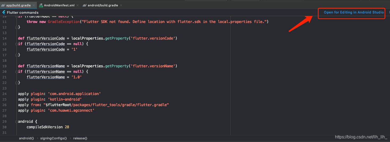Image resolution: width=390 pixels, height=142 pixels.
Task: Switch to the app/build.gradle tab
Action: (18, 5)
